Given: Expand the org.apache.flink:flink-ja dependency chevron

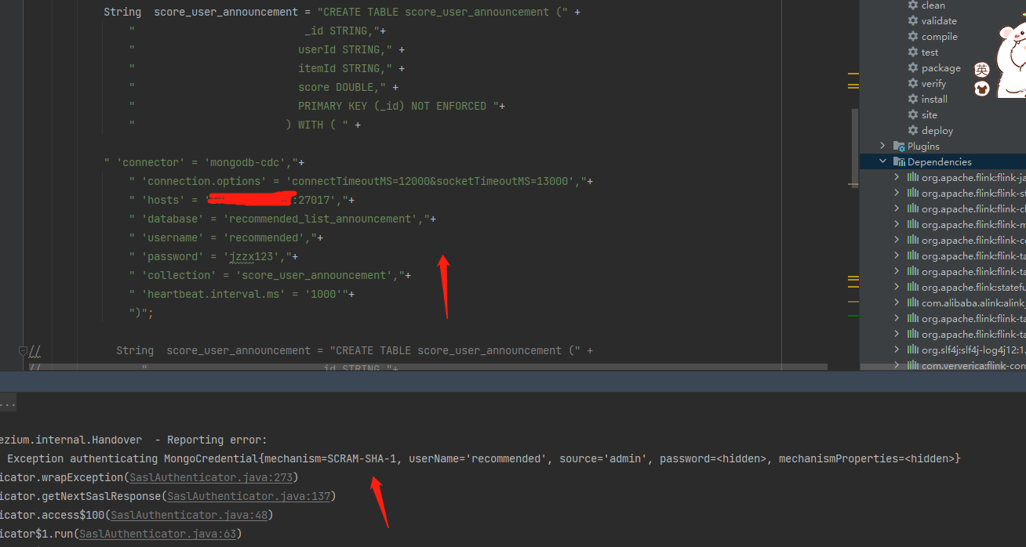Looking at the screenshot, I should (897, 177).
